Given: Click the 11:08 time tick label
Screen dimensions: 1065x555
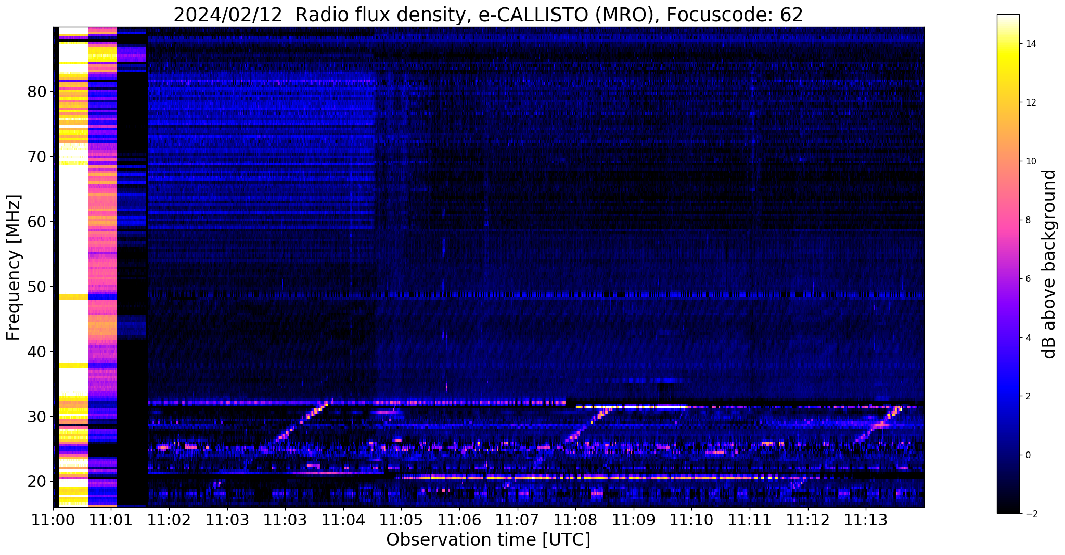Looking at the screenshot, I should [x=575, y=520].
